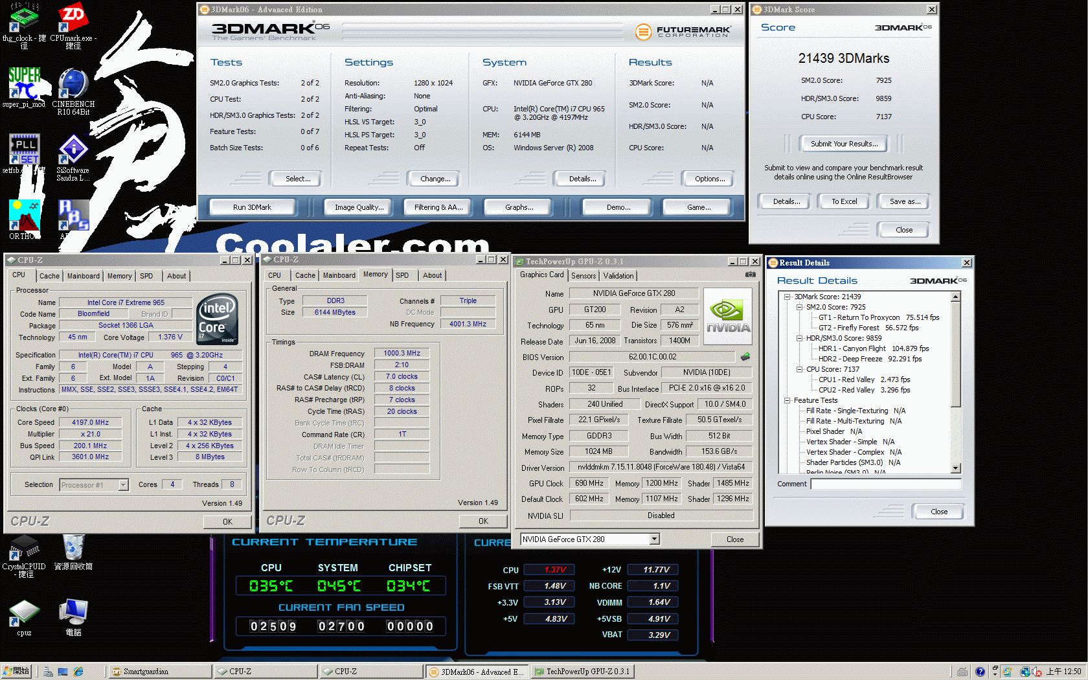Click the network tray icon with red X
The height and width of the screenshot is (680, 1088).
[x=1036, y=672]
